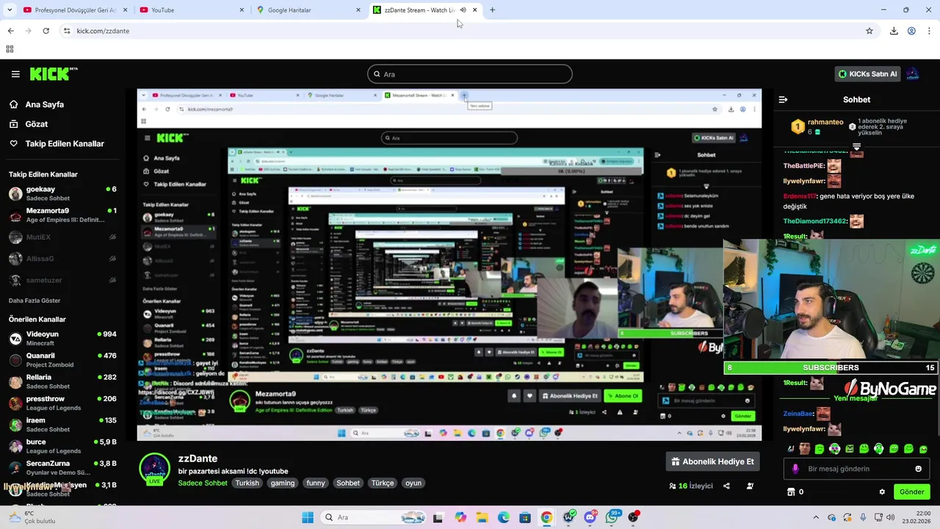Switch to Google Haritalar browser tab

point(308,10)
